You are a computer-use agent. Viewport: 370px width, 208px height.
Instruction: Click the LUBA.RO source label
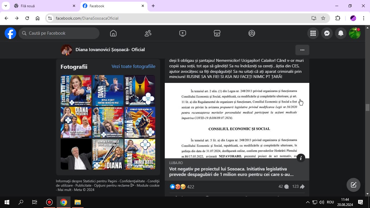tap(176, 163)
